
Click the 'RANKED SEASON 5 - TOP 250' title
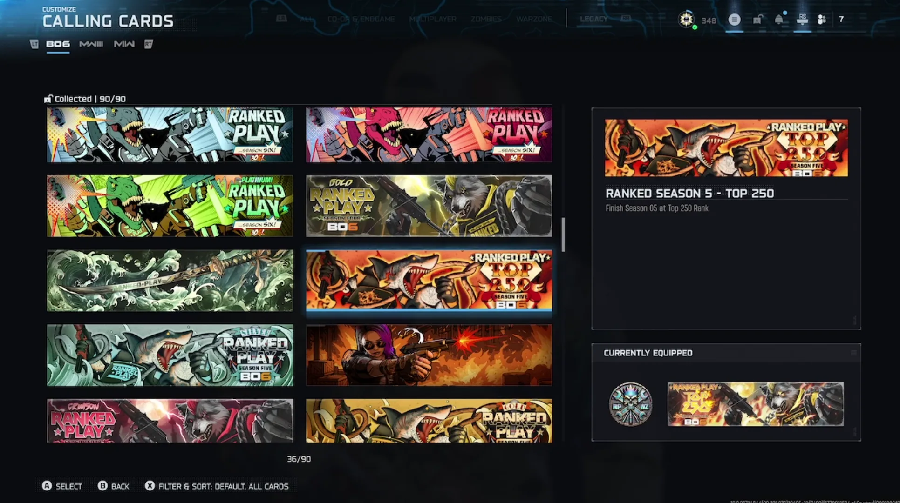690,194
